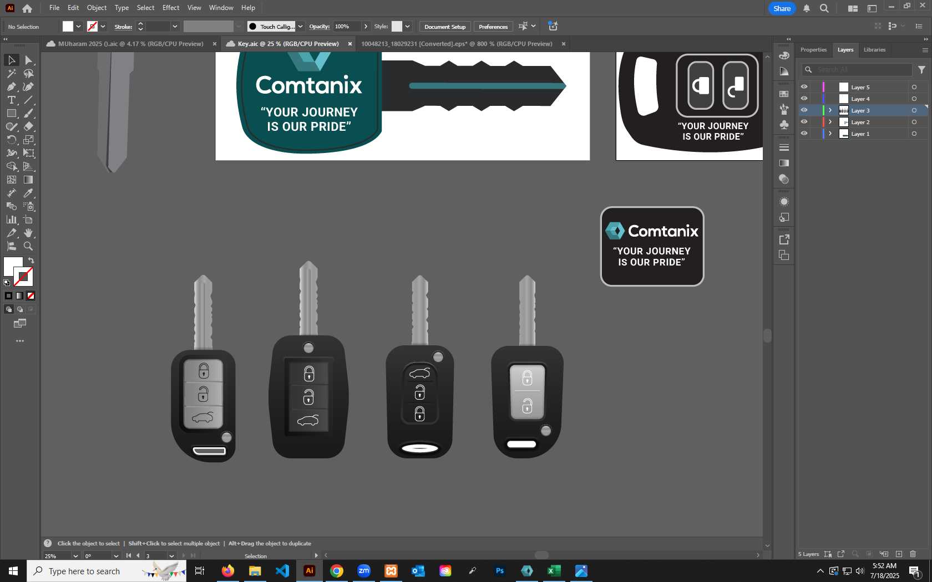Select the Magic Wand tool
Viewport: 932px width, 582px height.
[11, 73]
